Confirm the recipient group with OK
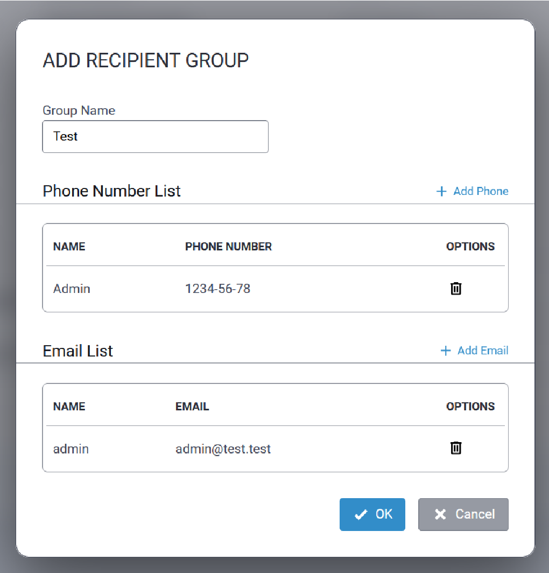 click(x=372, y=514)
